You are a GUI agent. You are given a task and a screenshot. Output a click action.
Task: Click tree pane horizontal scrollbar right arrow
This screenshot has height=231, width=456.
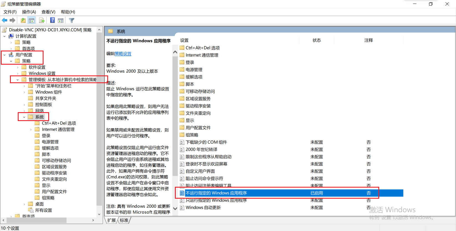93,220
